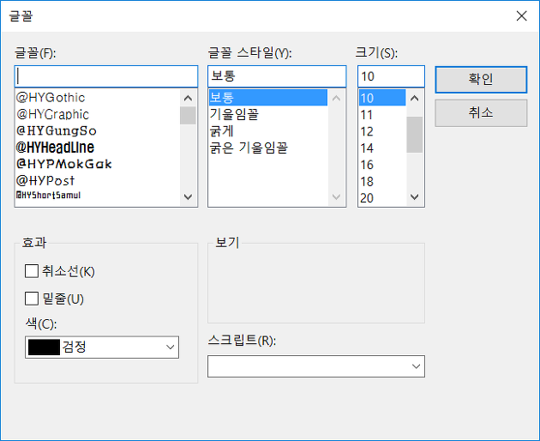Select font size 14
This screenshot has width=540, height=441.
[382, 148]
